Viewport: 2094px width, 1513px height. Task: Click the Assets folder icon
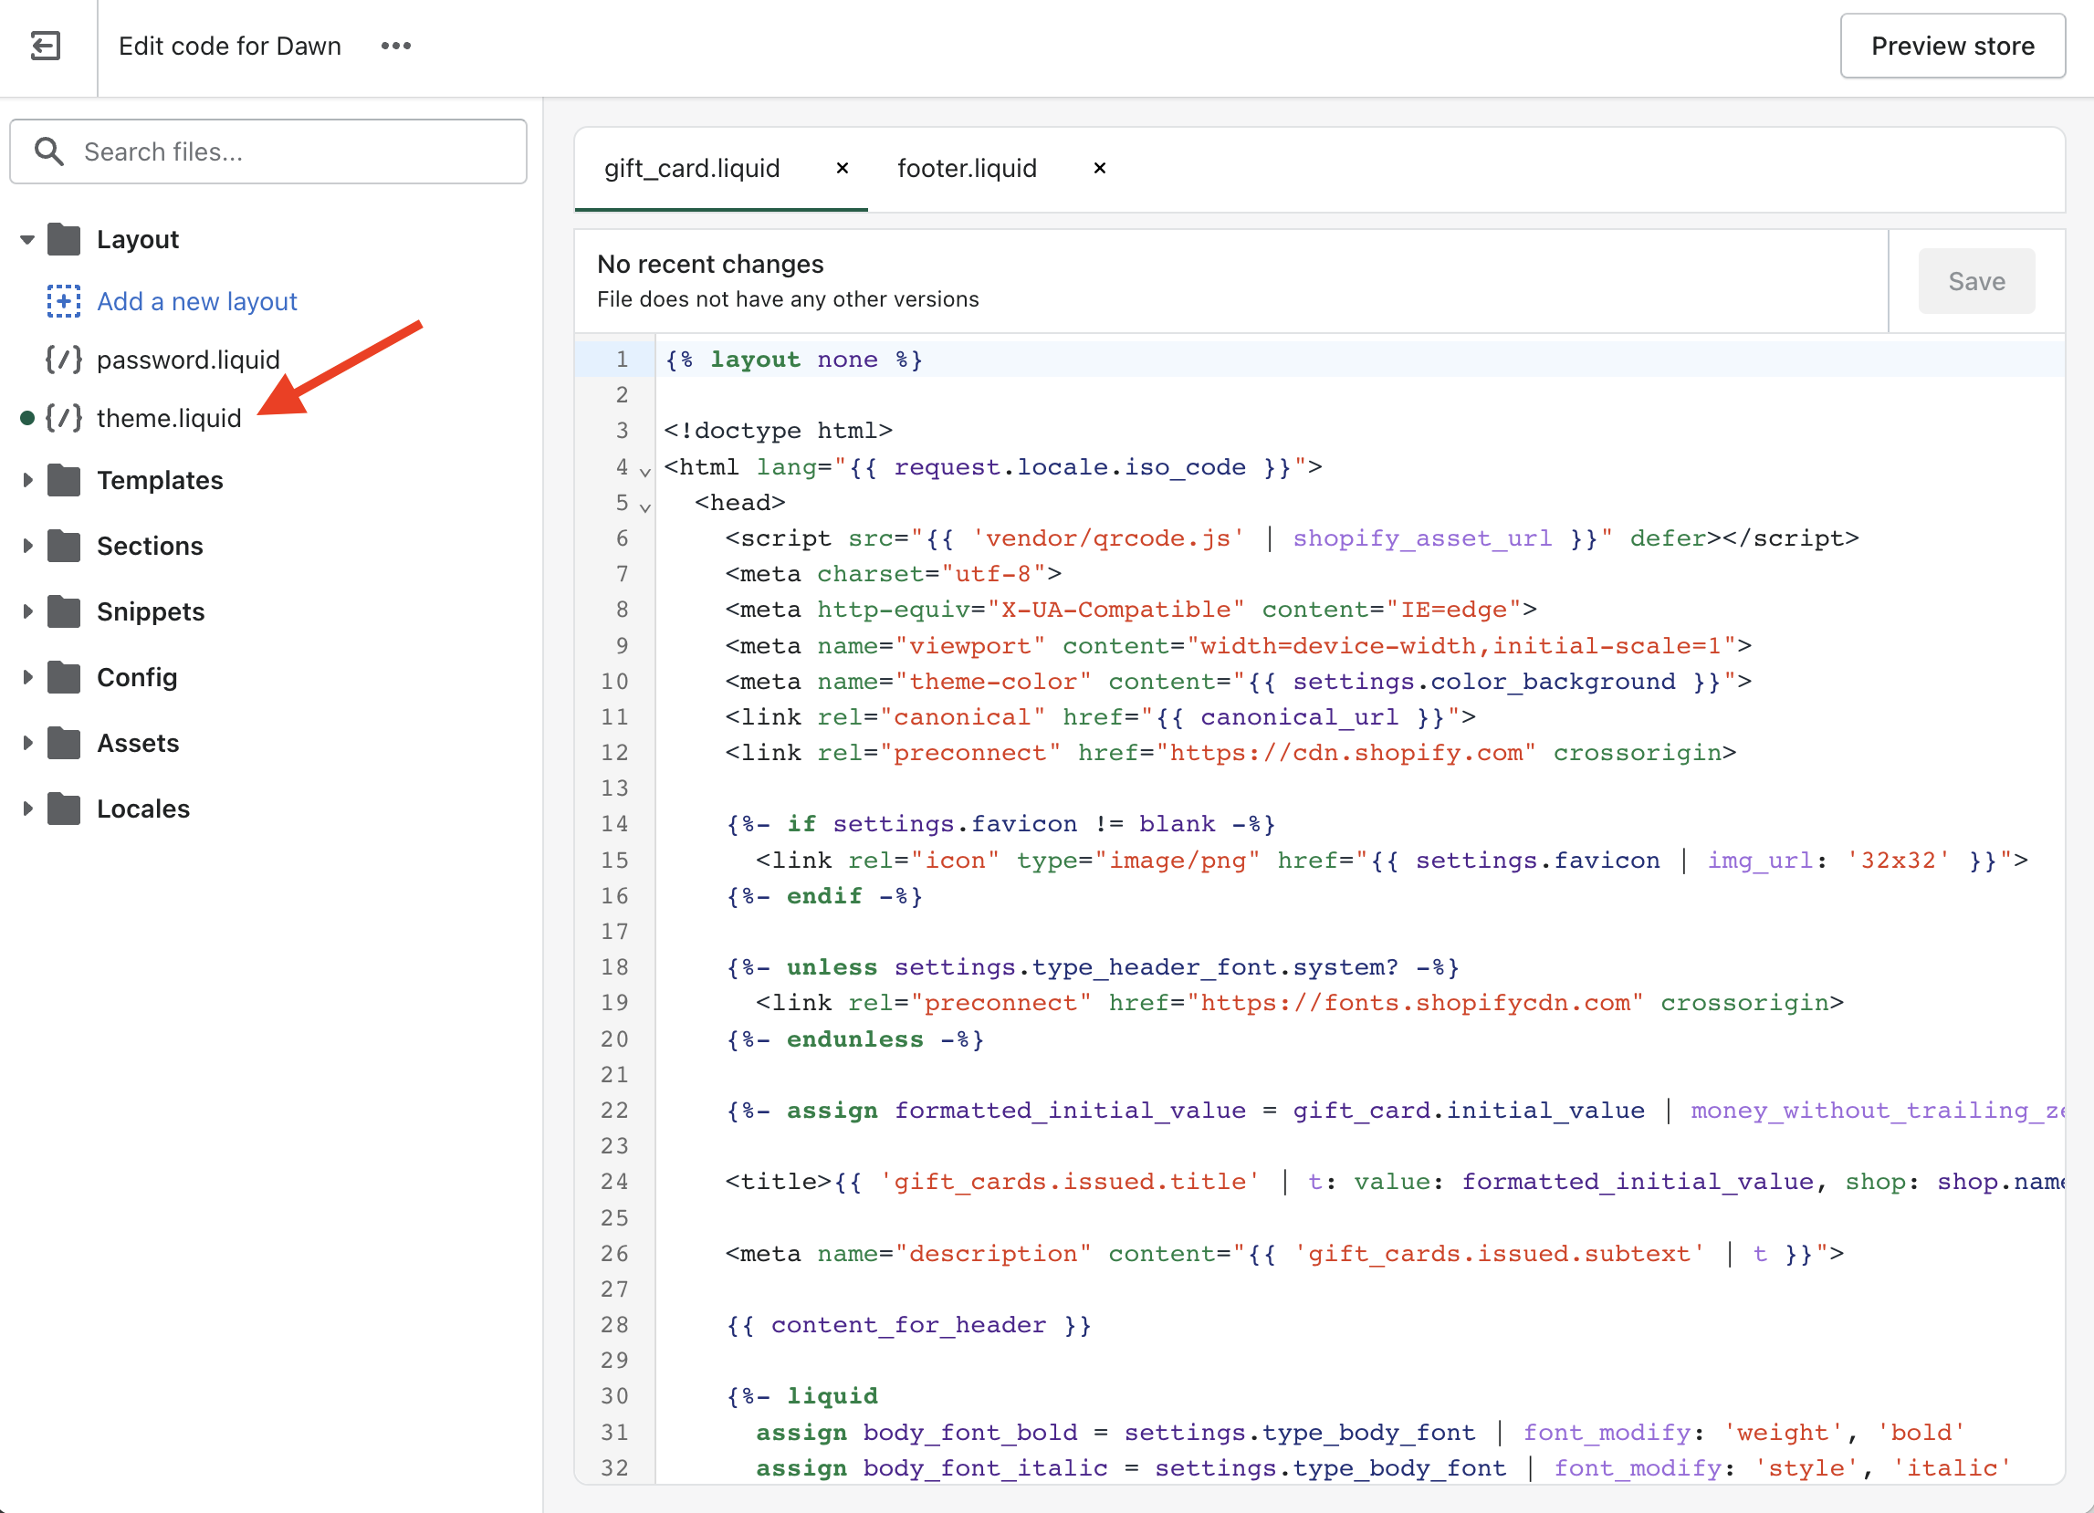click(x=64, y=742)
